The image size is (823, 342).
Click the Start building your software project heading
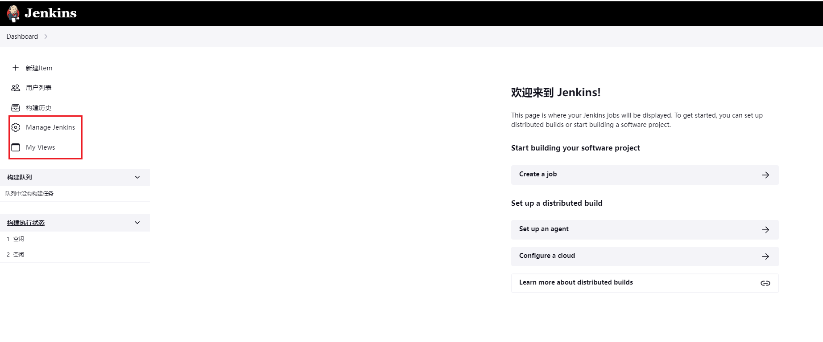(x=575, y=148)
